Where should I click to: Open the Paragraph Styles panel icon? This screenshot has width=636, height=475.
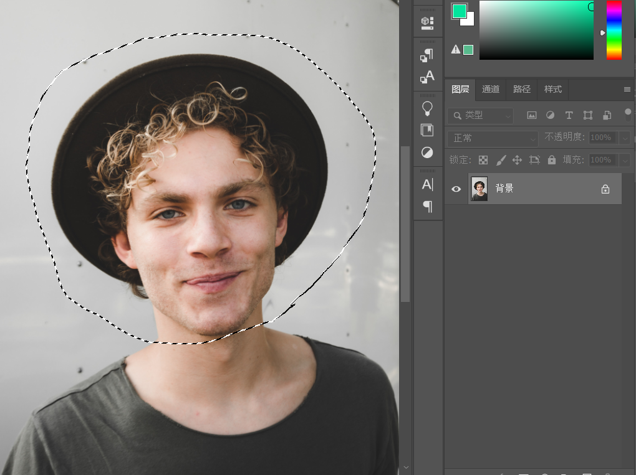(427, 55)
